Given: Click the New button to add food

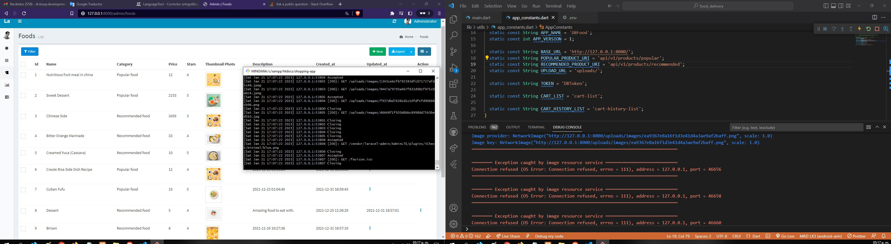Looking at the screenshot, I should point(378,52).
